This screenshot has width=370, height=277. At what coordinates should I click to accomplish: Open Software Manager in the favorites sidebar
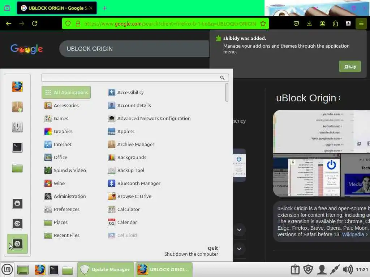point(17,107)
